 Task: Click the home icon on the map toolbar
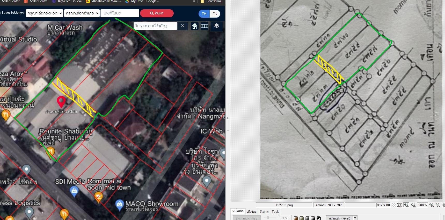(x=195, y=26)
